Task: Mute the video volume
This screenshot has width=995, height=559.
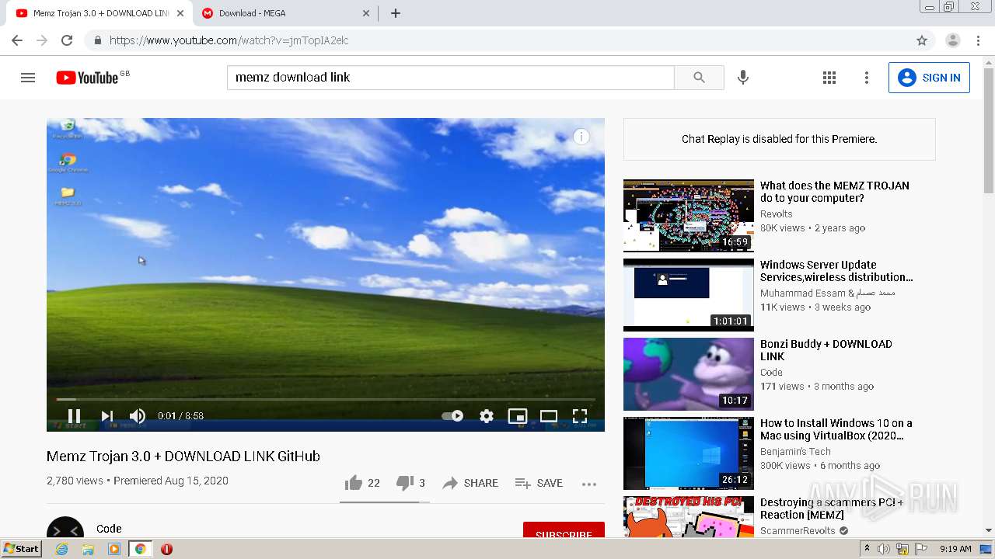Action: [x=138, y=416]
